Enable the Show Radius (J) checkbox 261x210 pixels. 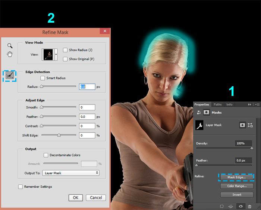point(65,50)
